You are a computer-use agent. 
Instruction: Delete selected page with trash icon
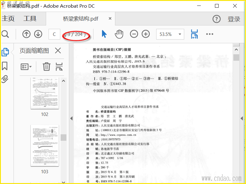click(x=47, y=67)
